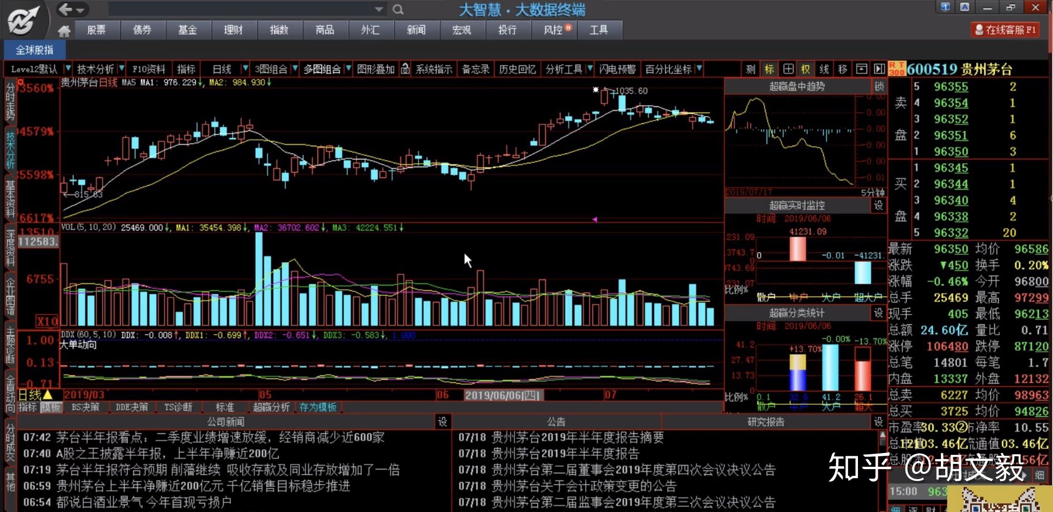Select the 线 line drawing tool
This screenshot has width=1053, height=512.
[824, 69]
